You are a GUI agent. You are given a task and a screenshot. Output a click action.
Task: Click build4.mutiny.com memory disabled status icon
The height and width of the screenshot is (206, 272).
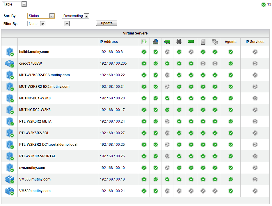(191, 52)
